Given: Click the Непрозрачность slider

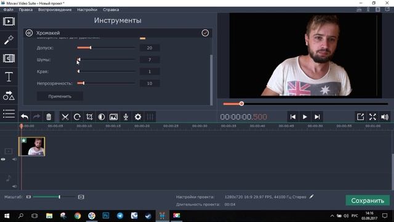Looking at the screenshot, I should 106,83.
